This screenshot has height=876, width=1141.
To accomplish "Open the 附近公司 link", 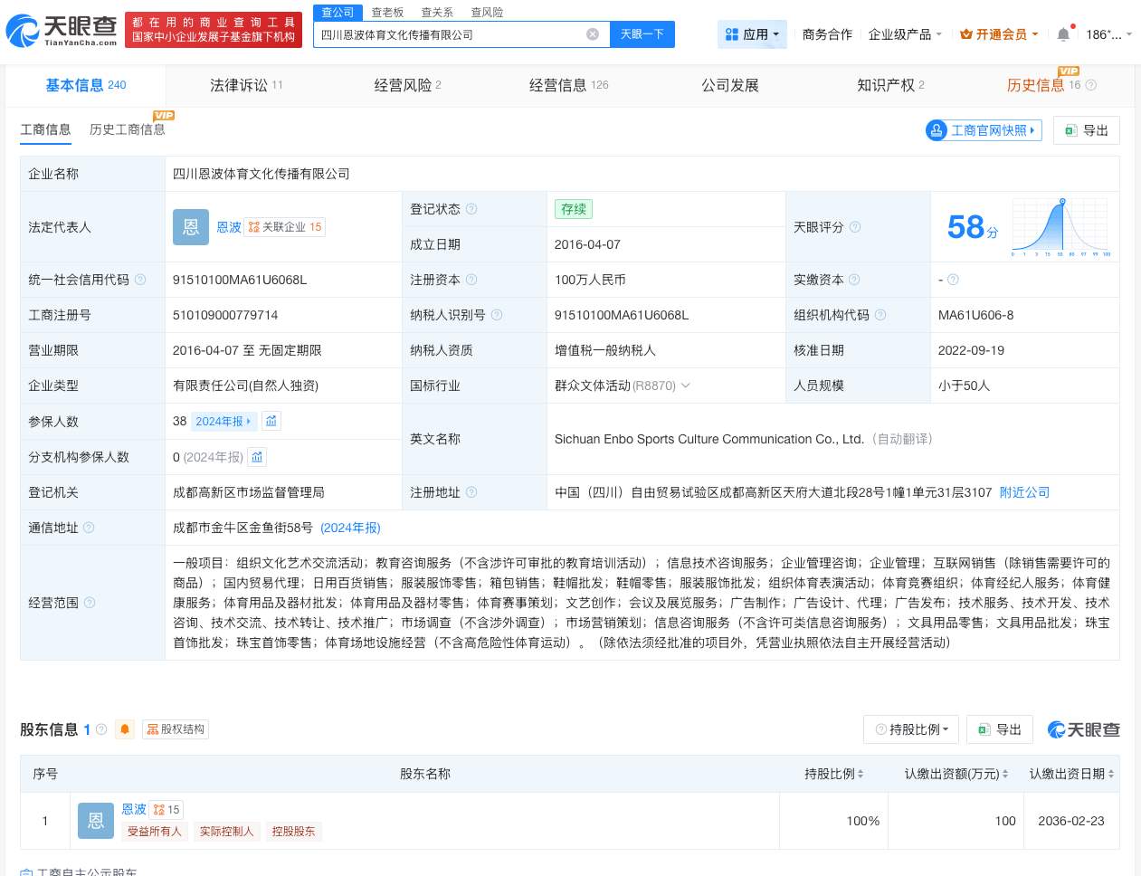I will (x=1023, y=492).
